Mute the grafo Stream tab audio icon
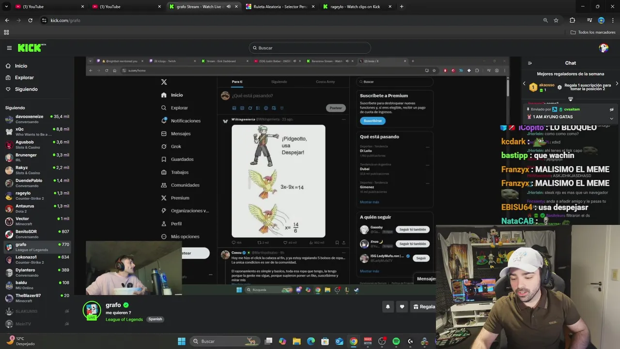 (229, 7)
